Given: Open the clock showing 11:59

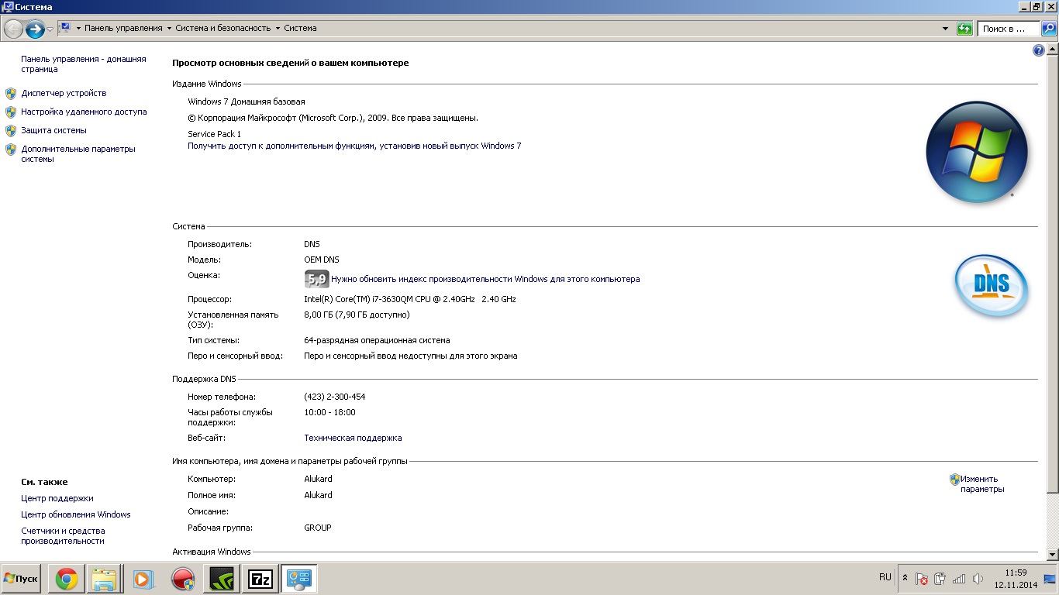Looking at the screenshot, I should pyautogui.click(x=1016, y=579).
